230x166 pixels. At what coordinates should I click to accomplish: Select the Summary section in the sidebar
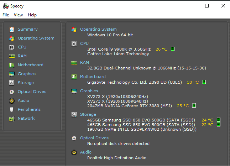pyautogui.click(x=27, y=29)
